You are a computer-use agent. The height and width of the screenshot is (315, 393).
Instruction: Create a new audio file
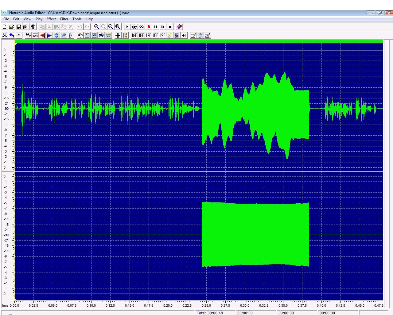coord(5,27)
